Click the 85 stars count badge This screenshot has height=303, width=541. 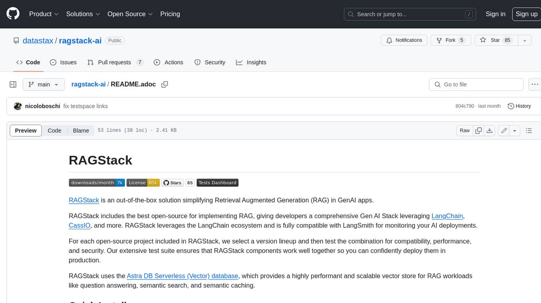click(x=190, y=183)
